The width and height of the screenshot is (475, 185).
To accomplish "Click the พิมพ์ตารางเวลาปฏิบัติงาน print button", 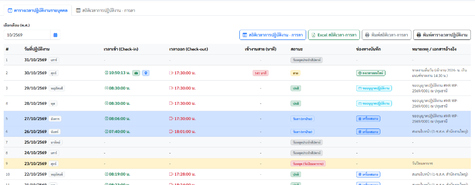I will click(442, 35).
